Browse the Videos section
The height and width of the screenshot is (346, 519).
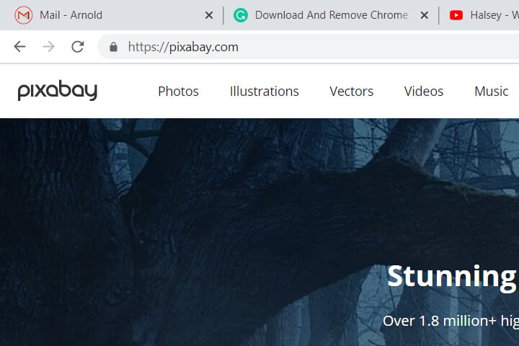[x=424, y=92]
